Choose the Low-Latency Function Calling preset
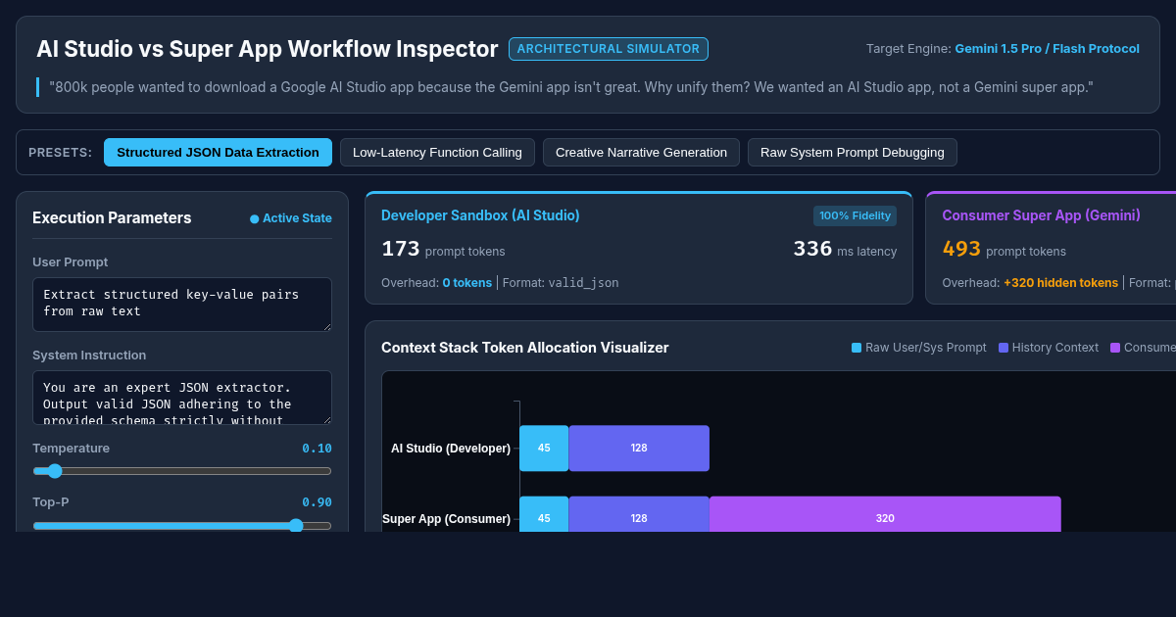The image size is (1176, 617). click(x=437, y=152)
